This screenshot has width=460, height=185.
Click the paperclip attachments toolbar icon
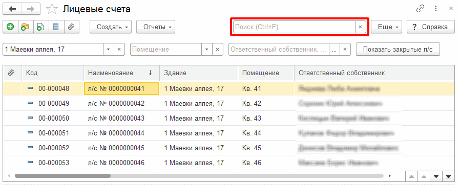click(72, 27)
